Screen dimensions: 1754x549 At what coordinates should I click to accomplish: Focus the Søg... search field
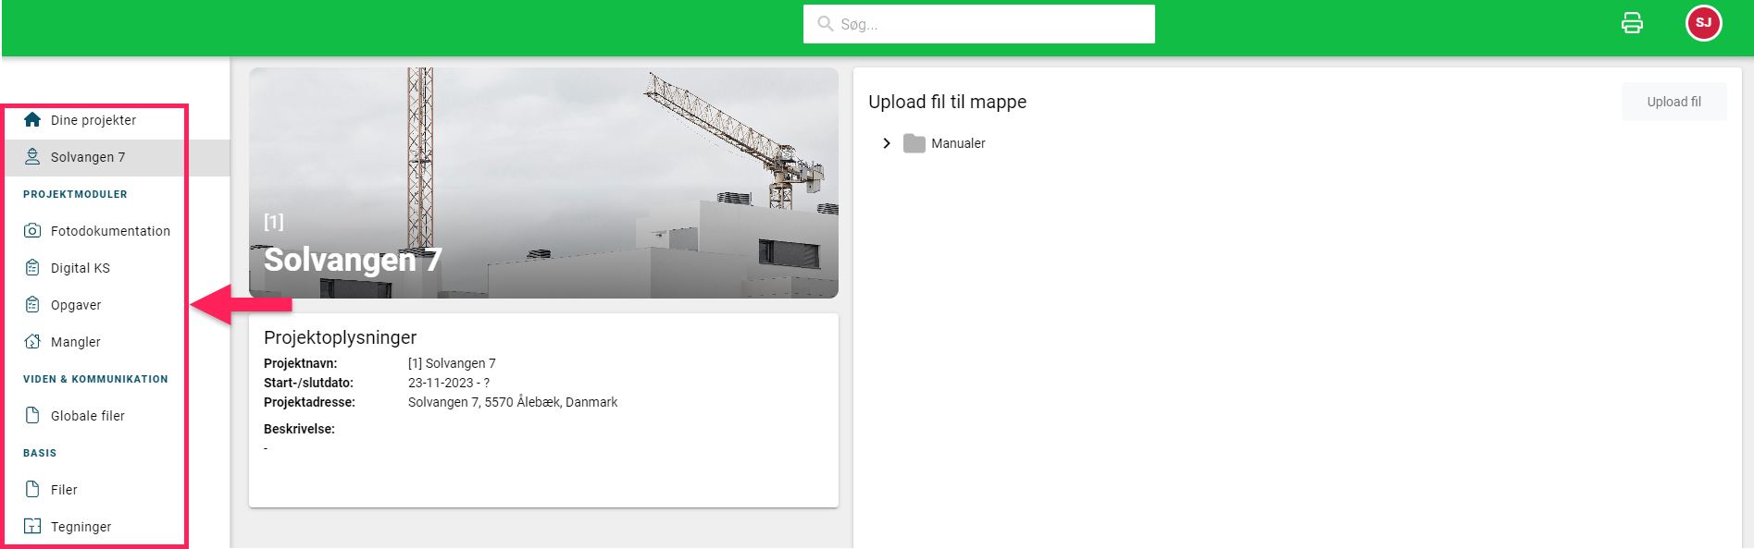(x=978, y=24)
